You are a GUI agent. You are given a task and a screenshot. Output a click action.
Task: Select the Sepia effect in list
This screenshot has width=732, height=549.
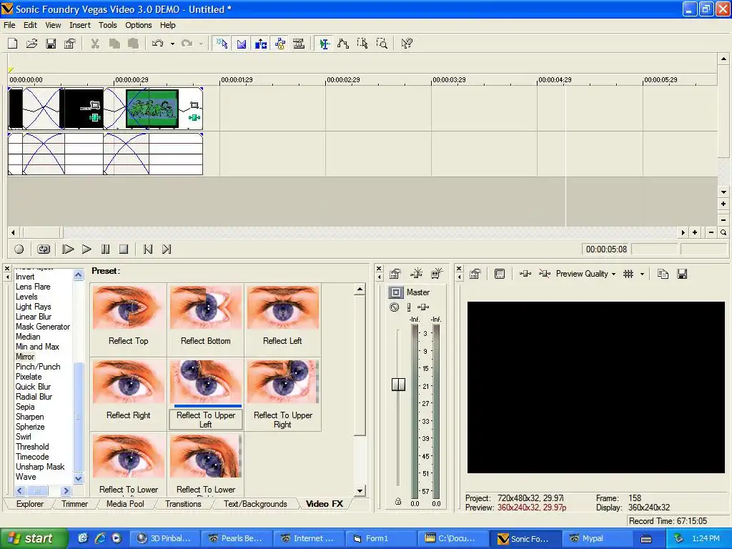(x=25, y=407)
